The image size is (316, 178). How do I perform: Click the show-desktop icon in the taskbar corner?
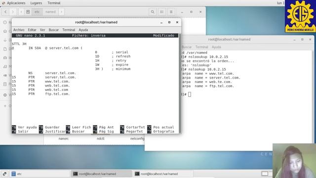[4, 174]
